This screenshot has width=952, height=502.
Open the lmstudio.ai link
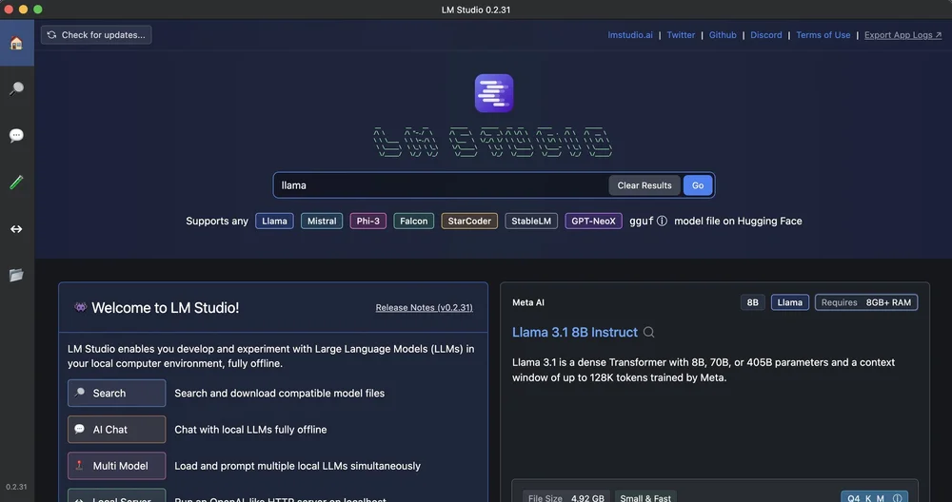[630, 35]
